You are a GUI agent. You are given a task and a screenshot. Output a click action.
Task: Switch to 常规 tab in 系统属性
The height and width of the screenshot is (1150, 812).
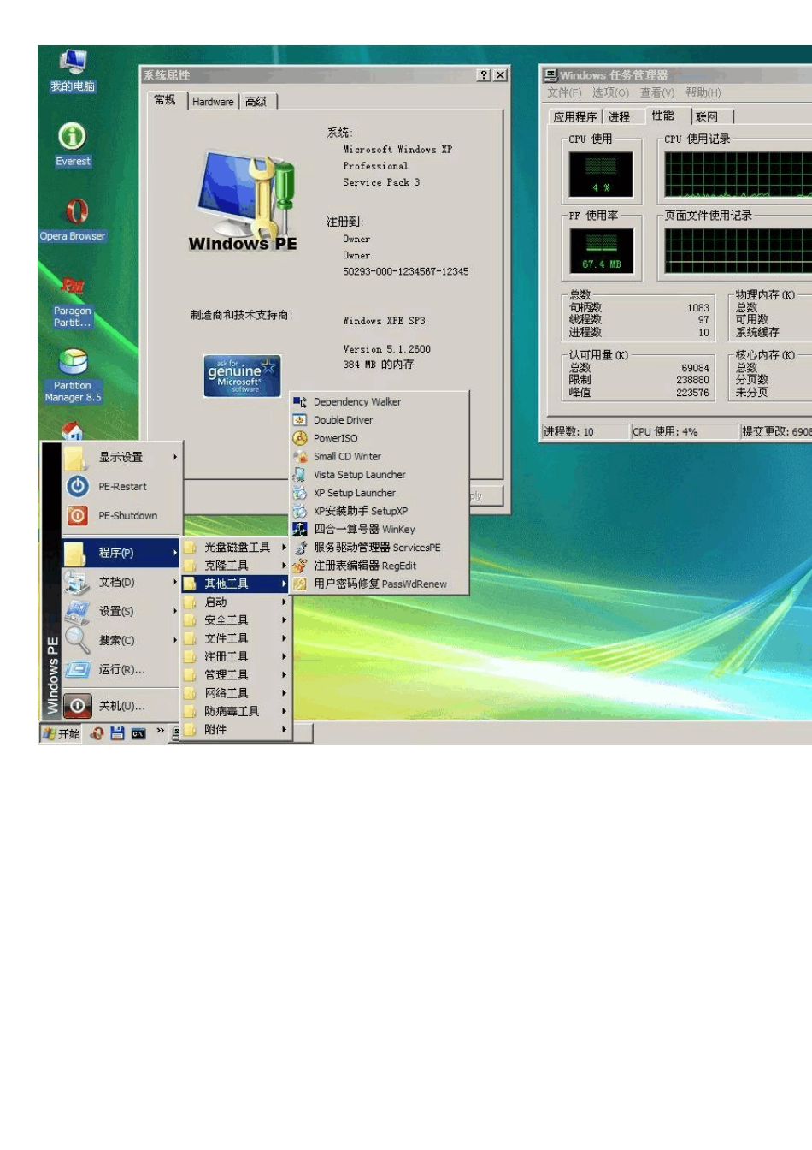point(166,100)
